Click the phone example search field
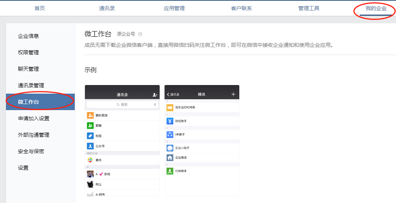 pos(122,104)
